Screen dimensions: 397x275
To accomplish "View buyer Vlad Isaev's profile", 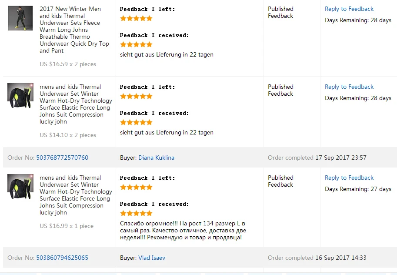I will [152, 258].
